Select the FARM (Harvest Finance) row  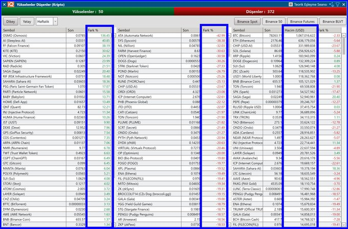(171, 51)
